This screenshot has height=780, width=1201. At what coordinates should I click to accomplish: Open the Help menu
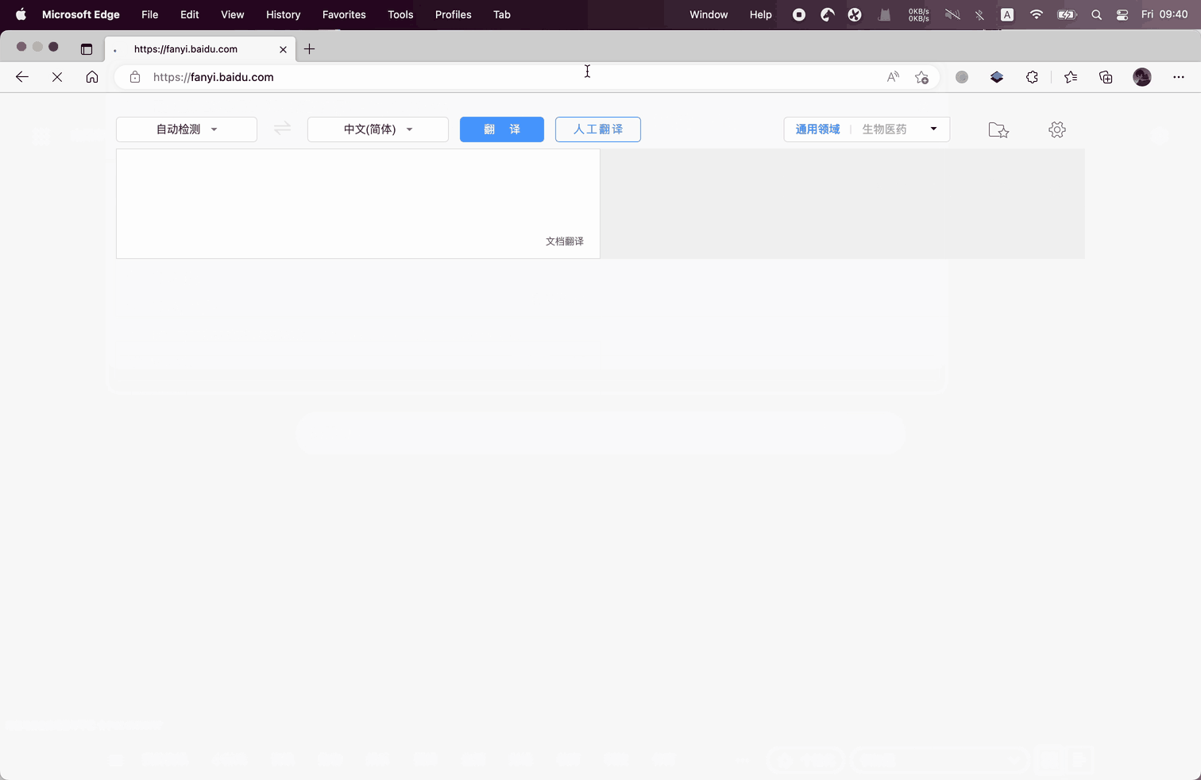761,14
